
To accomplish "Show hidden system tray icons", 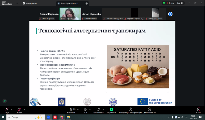I will click(169, 117).
